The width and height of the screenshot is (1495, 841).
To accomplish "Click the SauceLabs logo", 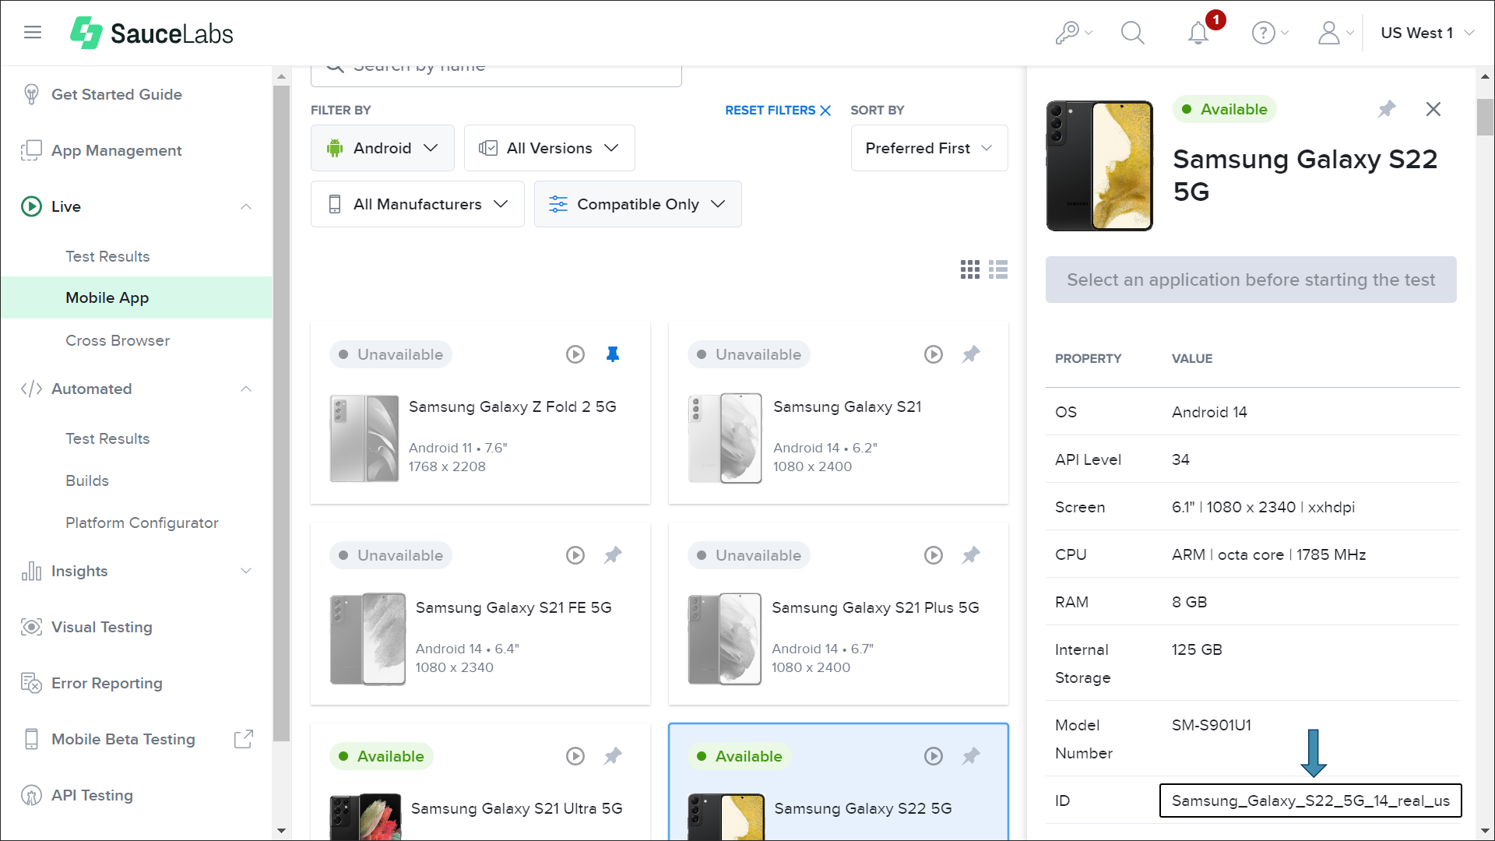I will point(152,33).
